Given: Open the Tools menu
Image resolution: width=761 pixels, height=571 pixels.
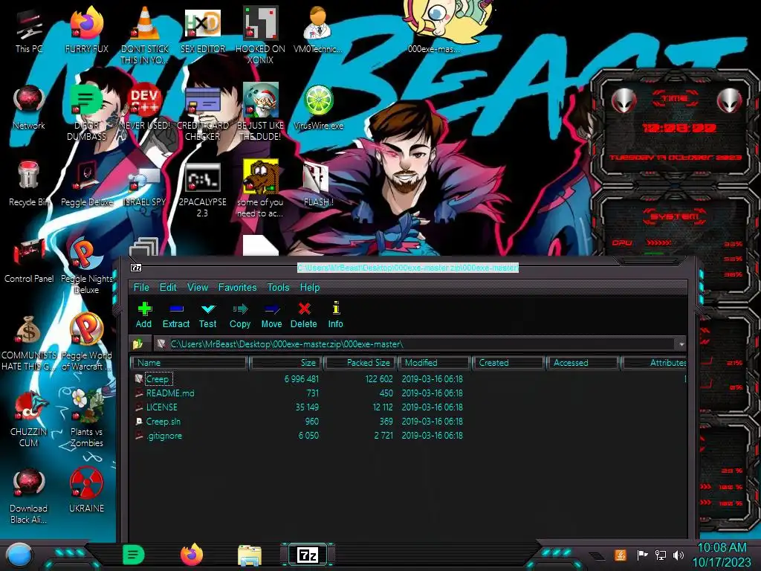Looking at the screenshot, I should point(278,287).
